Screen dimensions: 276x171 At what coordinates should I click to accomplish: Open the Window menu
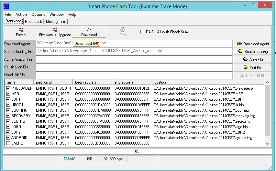[57, 15]
